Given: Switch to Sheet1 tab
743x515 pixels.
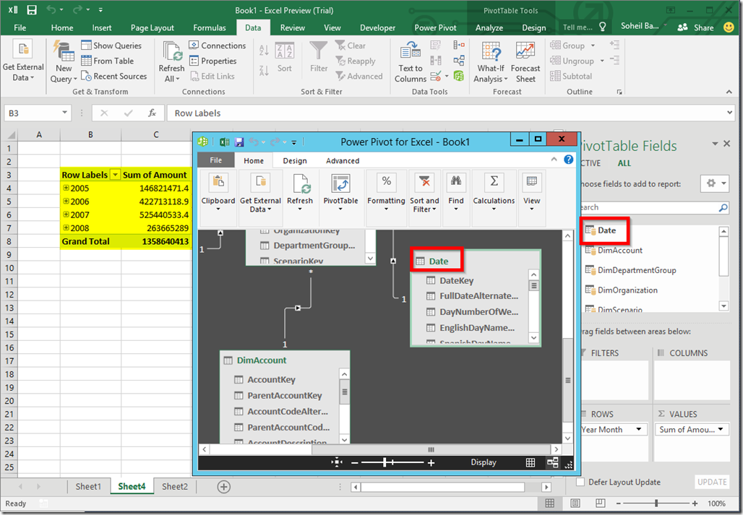Looking at the screenshot, I should 88,486.
